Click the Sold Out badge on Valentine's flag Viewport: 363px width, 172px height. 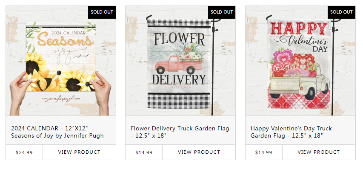pos(342,12)
